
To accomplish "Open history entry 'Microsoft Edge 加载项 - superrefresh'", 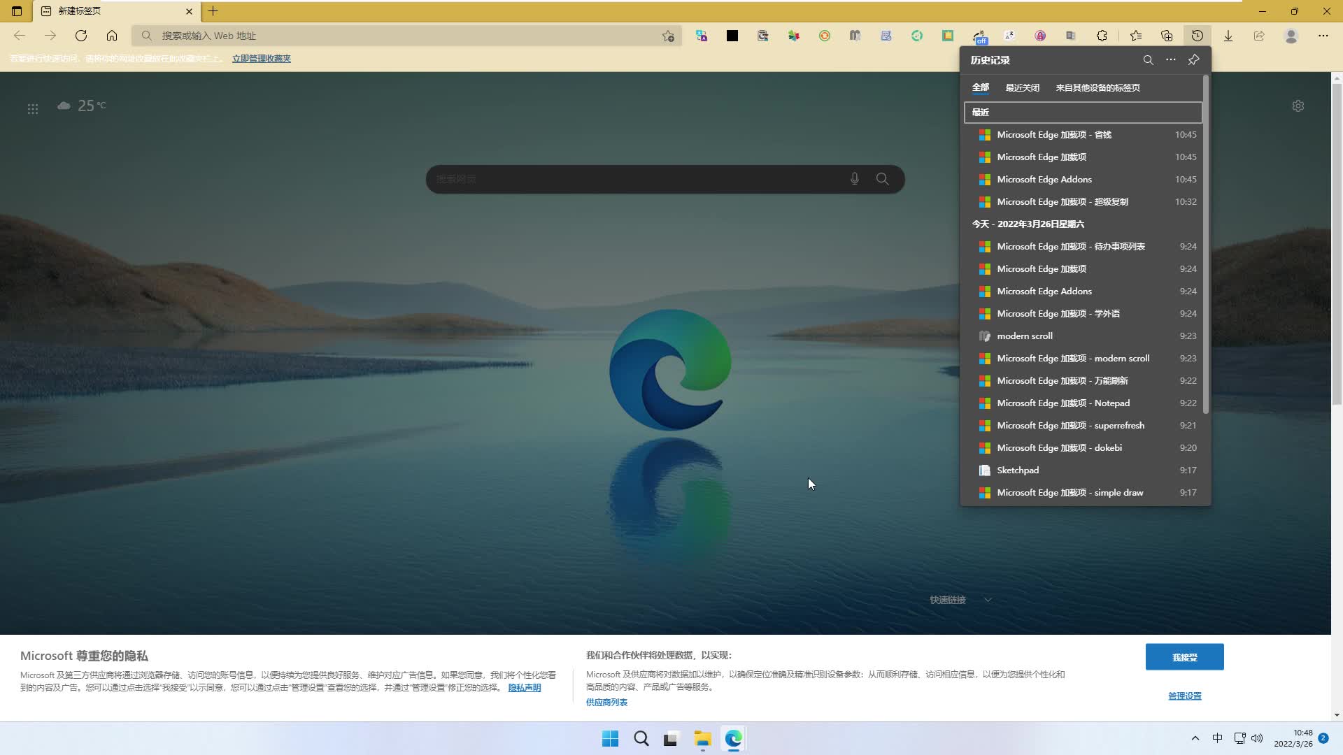I will pos(1083,426).
